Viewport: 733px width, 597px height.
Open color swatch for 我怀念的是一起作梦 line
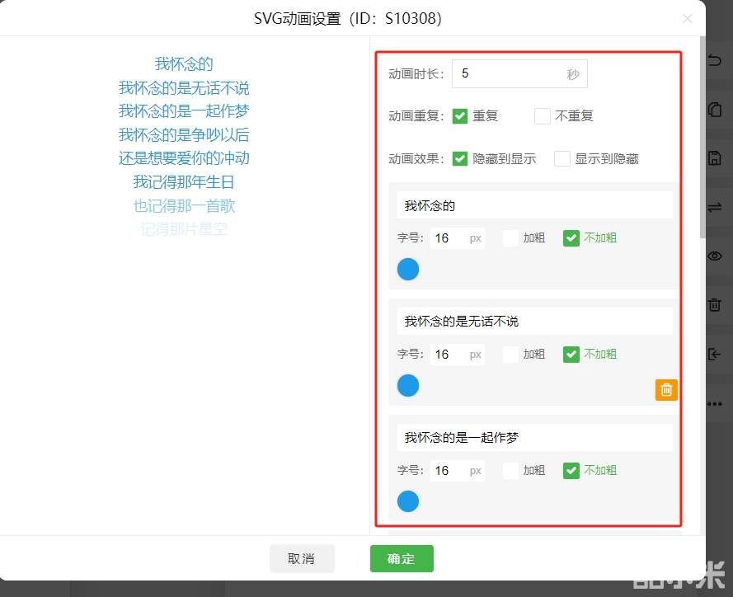click(x=408, y=501)
